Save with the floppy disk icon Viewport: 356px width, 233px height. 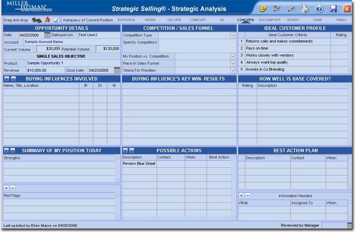333,9
